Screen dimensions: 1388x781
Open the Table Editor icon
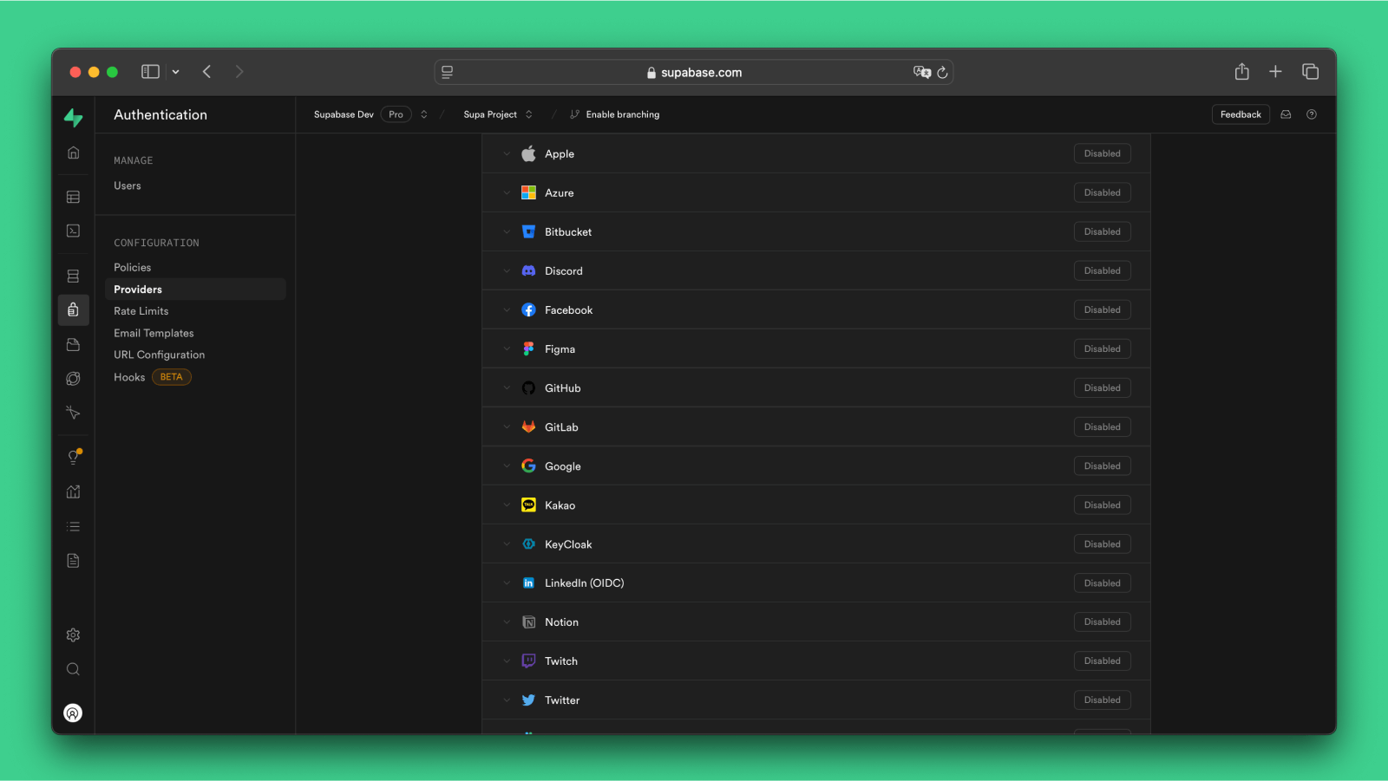coord(74,197)
